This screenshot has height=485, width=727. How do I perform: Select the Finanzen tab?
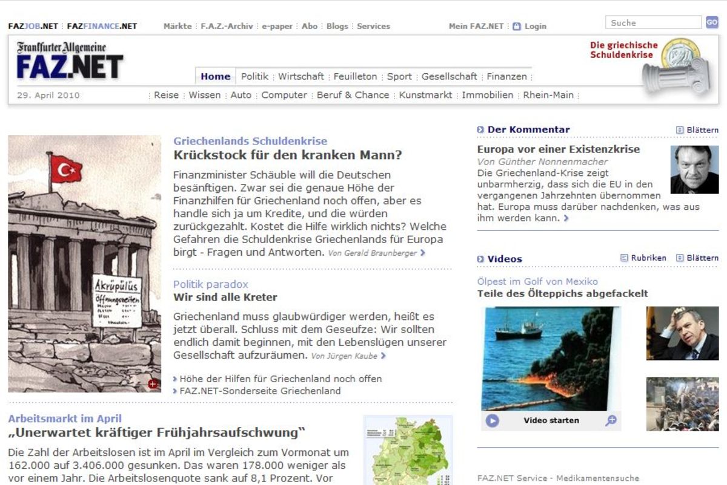[507, 76]
